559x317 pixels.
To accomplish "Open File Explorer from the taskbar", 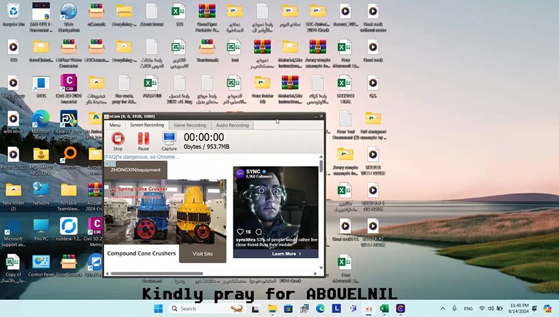I will click(x=272, y=309).
